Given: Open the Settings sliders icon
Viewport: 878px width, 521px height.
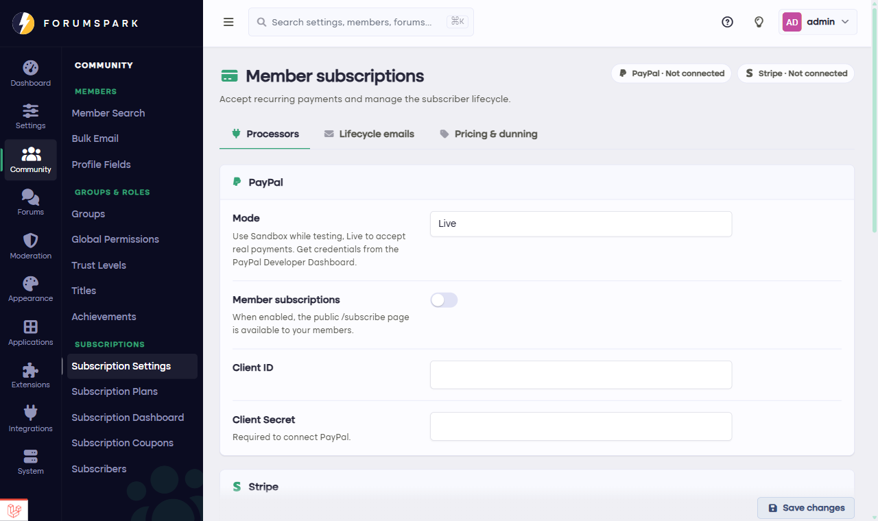Looking at the screenshot, I should tap(30, 110).
